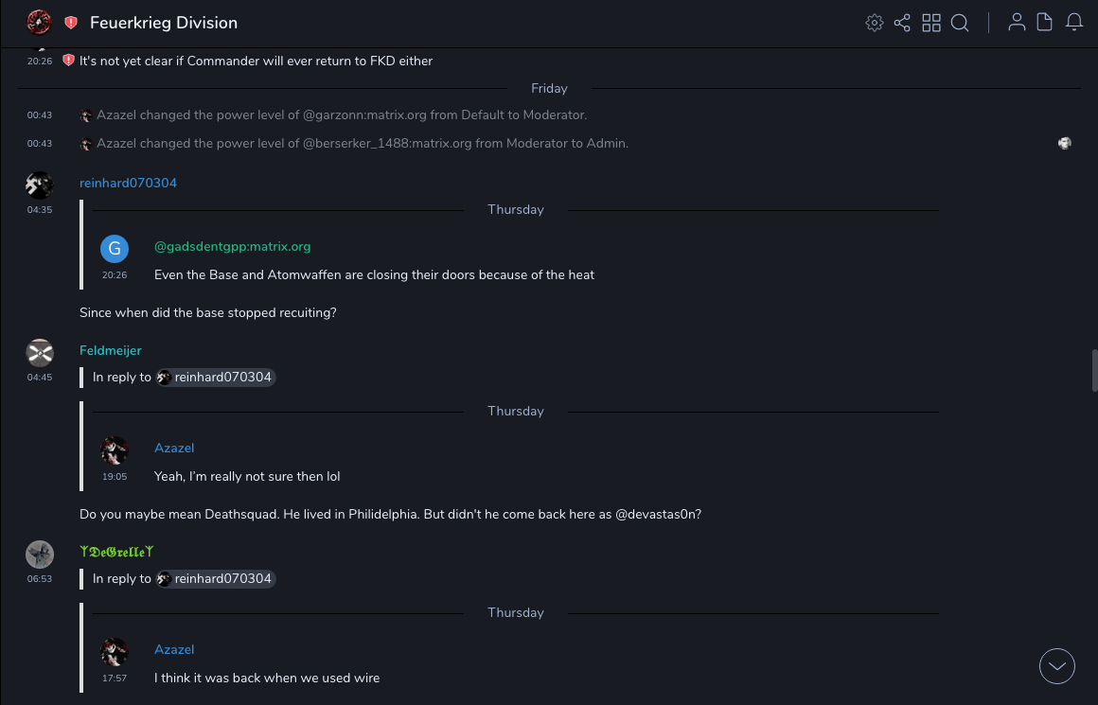Show the members list person icon

(1017, 23)
